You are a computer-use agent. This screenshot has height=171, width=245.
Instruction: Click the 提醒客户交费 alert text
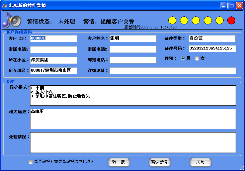(x=117, y=21)
